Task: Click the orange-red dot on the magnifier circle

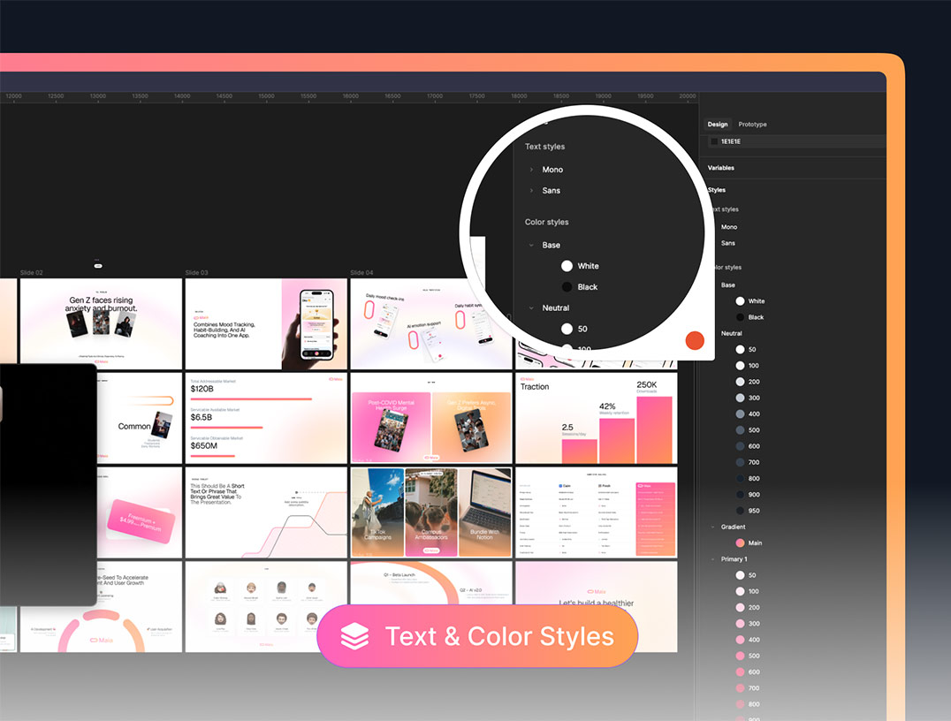Action: click(x=695, y=341)
